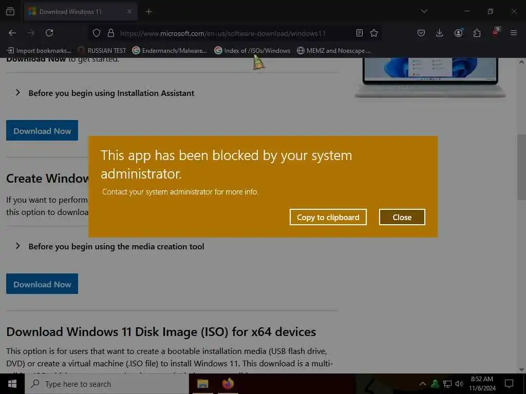Click Firefox icon on taskbar
This screenshot has height=394, width=526.
tap(228, 384)
